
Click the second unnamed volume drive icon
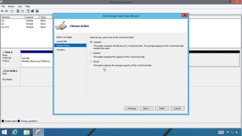[x=3, y=24]
